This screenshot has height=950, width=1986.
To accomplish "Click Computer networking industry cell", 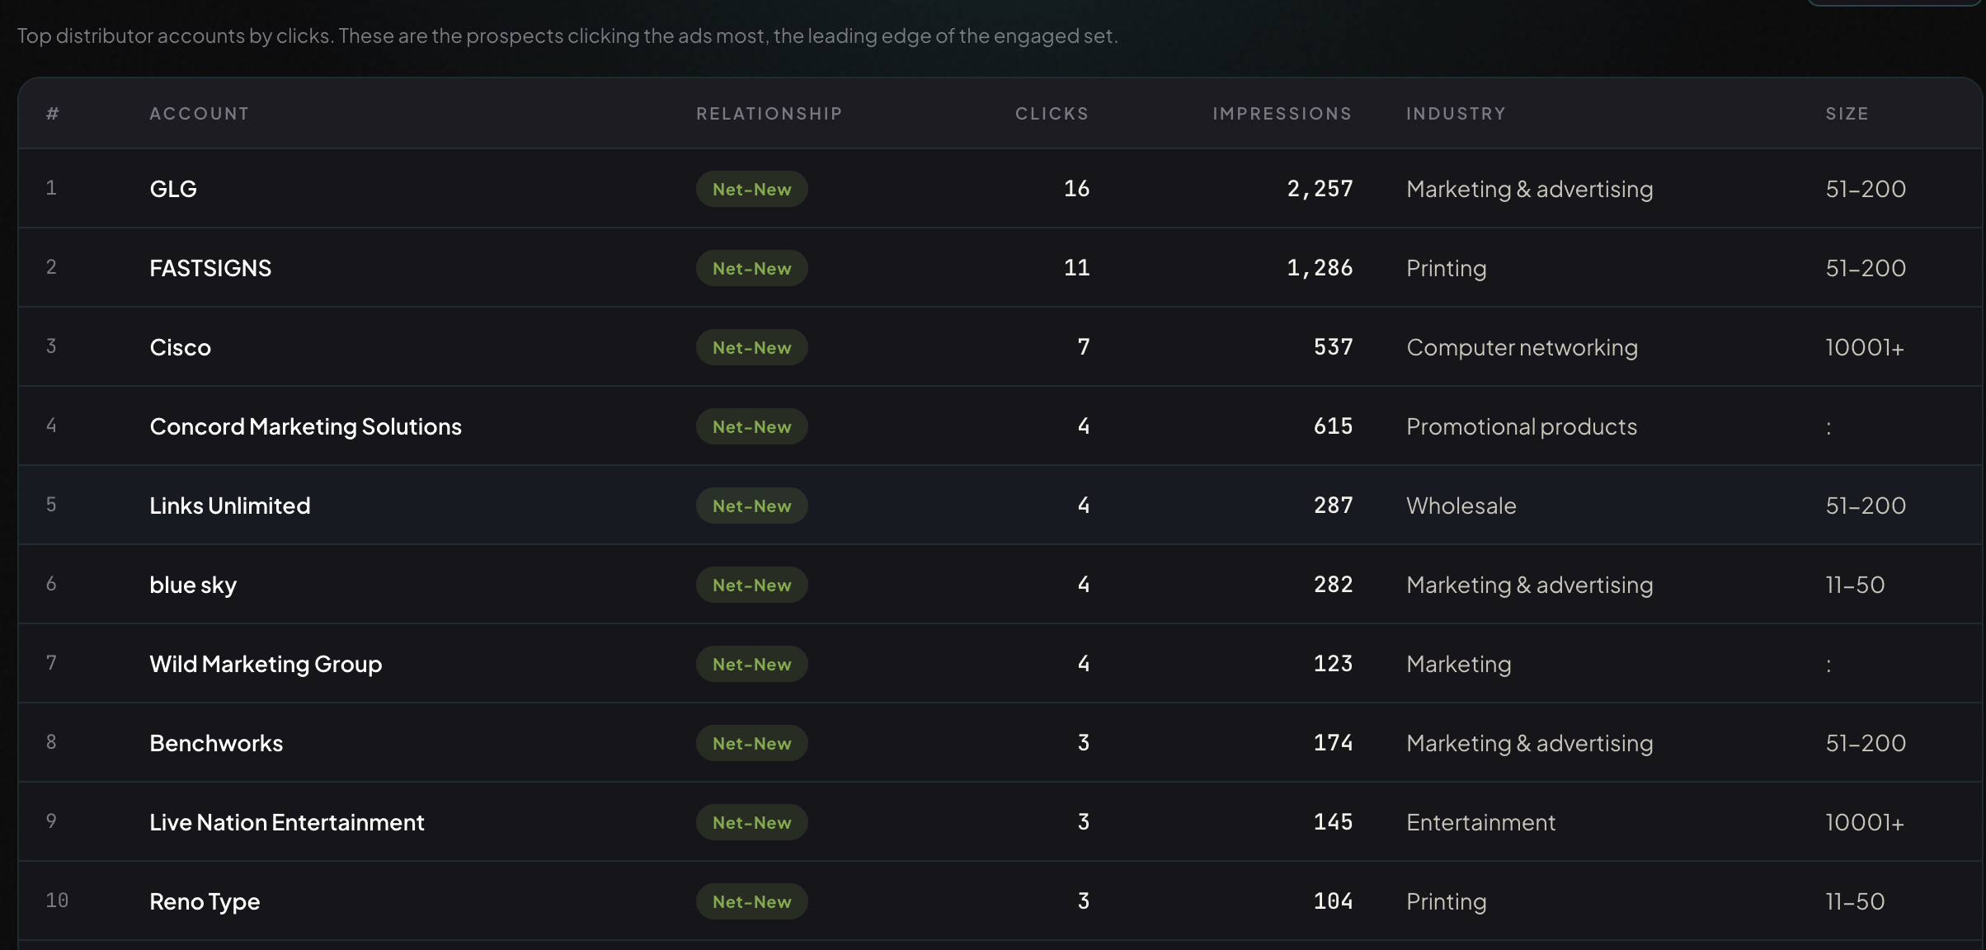I will pos(1522,347).
